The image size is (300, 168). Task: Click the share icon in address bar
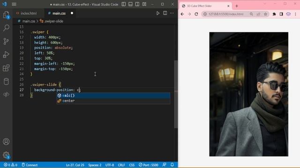(258, 14)
